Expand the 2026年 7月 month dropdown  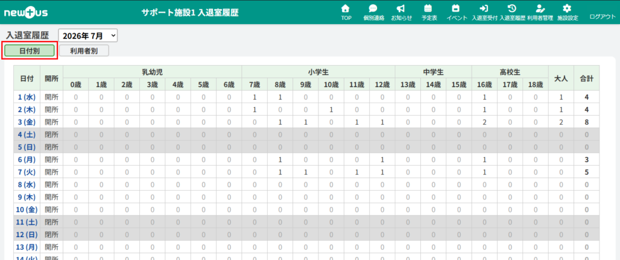(x=88, y=36)
